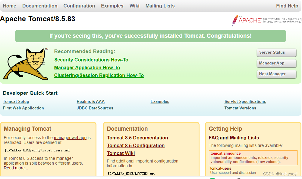Open Security Considerations How-To link
Image resolution: width=302 pixels, height=179 pixels.
(x=91, y=60)
